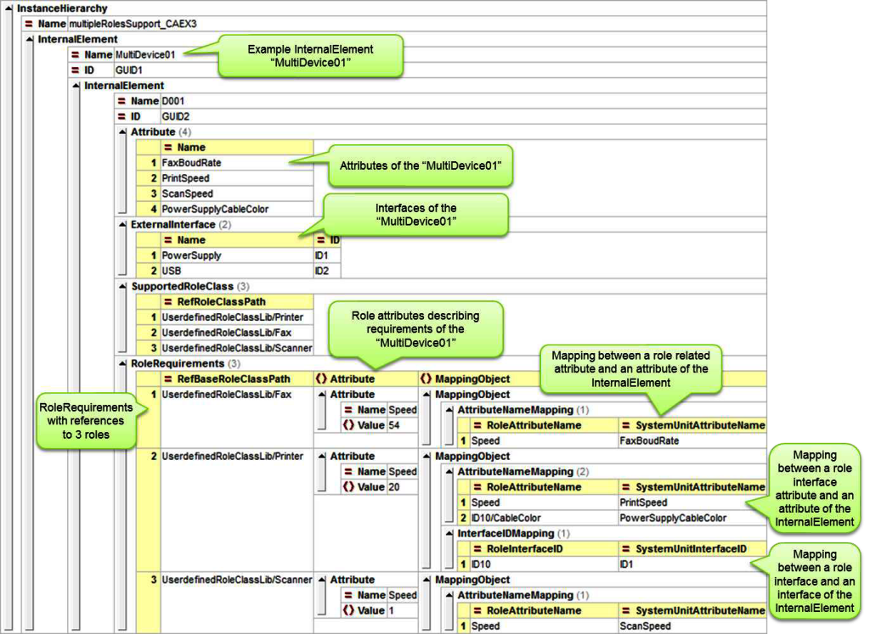Collapse the RoleRequirements (3) section
This screenshot has height=634, width=870.
coord(122,363)
